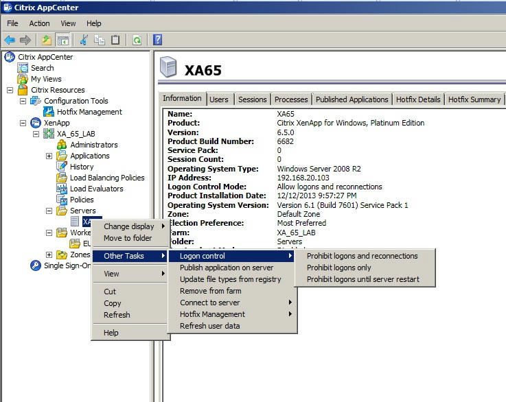Select Publish application on server
This screenshot has height=402, width=506.
[231, 268]
